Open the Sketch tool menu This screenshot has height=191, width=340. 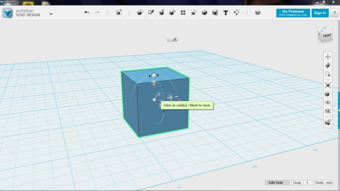[x=151, y=12]
